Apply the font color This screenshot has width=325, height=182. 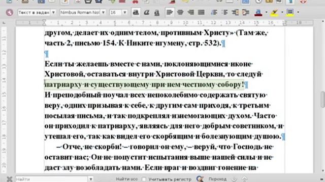click(x=258, y=12)
